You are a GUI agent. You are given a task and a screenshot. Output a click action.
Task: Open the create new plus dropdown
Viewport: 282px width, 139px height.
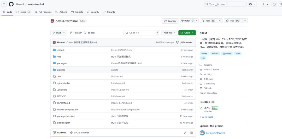[x=266, y=4]
